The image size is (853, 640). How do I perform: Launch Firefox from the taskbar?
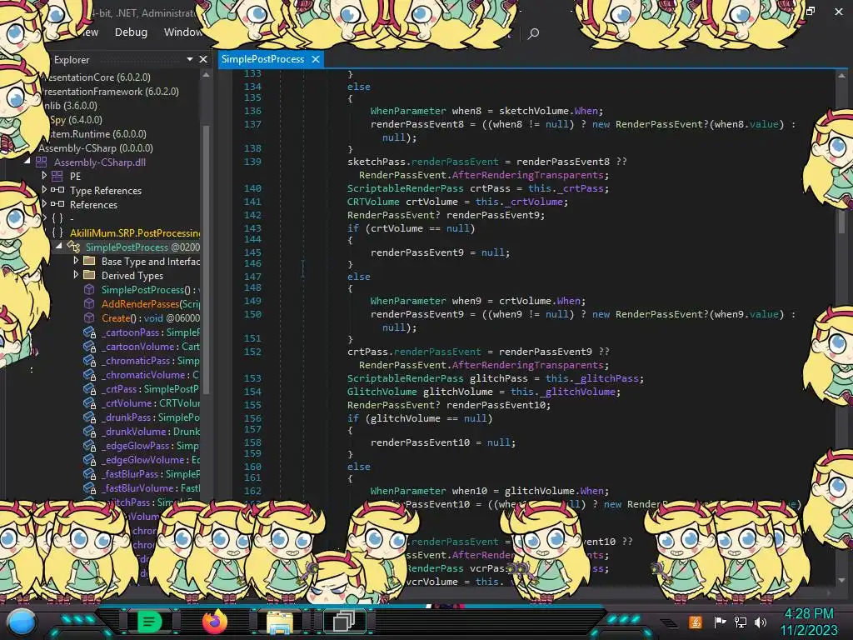point(214,621)
